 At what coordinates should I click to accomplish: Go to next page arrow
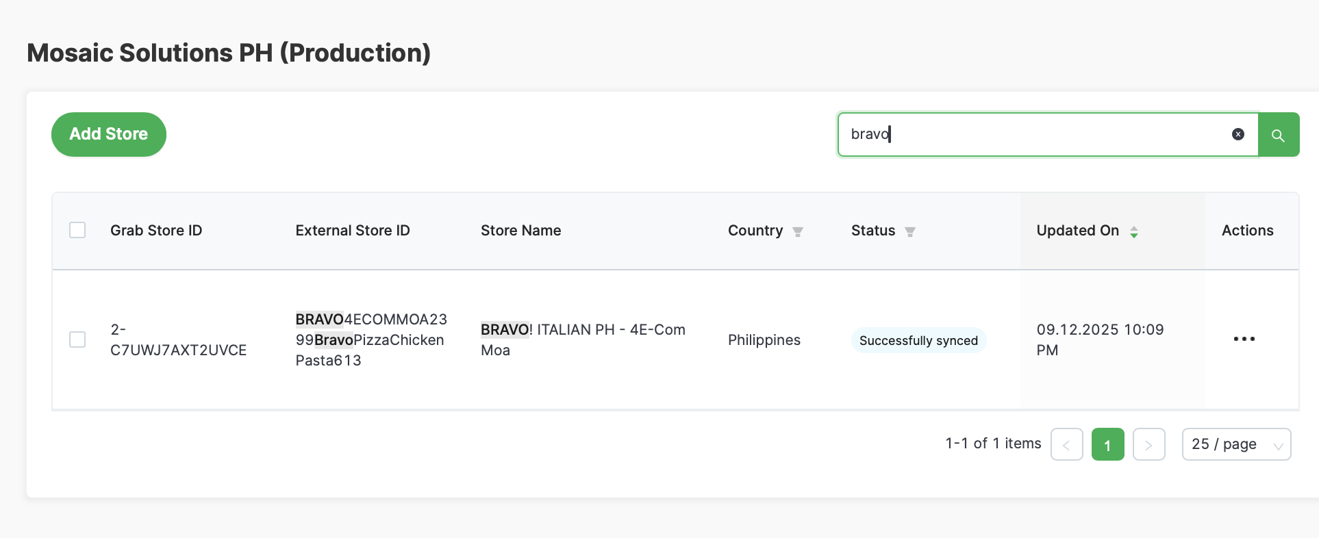pyautogui.click(x=1148, y=445)
